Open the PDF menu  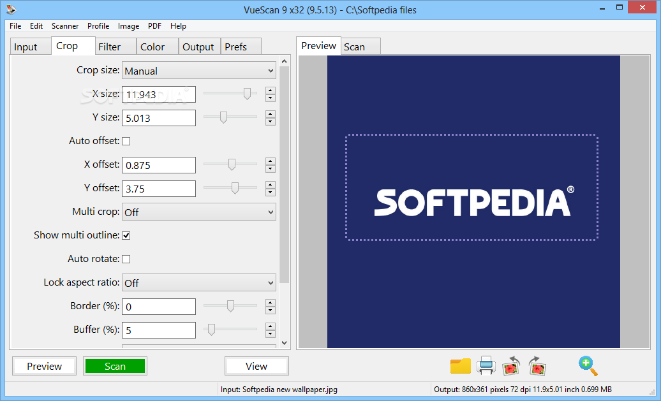(154, 26)
